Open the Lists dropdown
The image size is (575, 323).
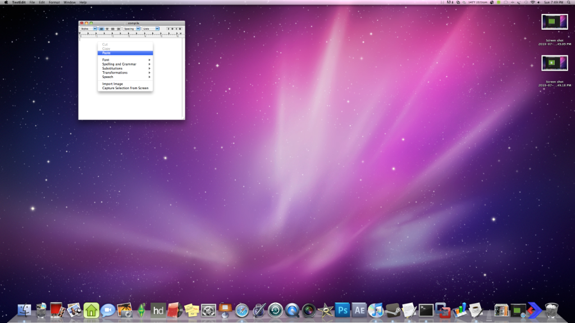pos(150,29)
